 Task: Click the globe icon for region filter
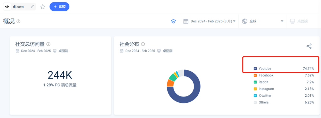[244, 21]
